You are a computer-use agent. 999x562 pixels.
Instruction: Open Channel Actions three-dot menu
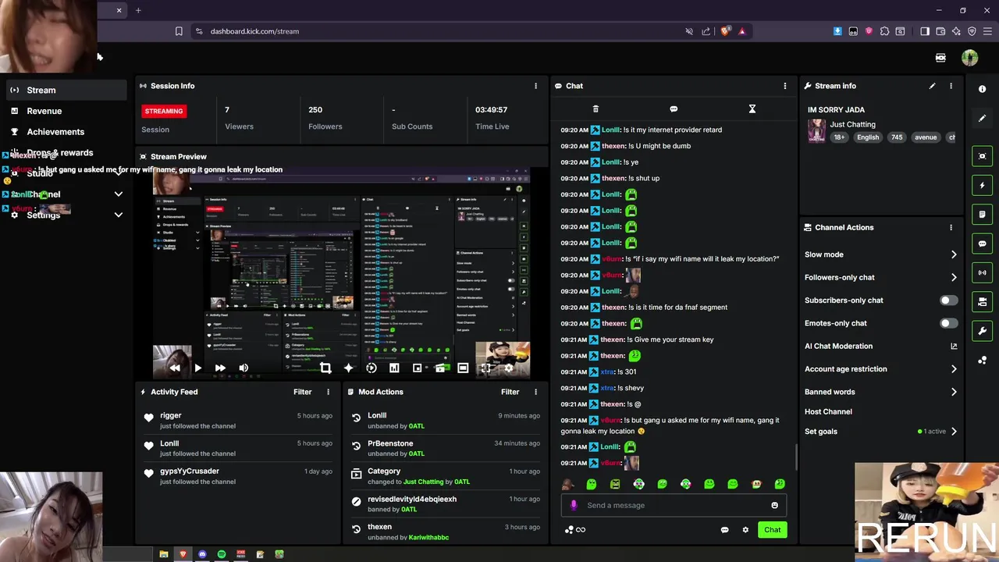pos(951,227)
